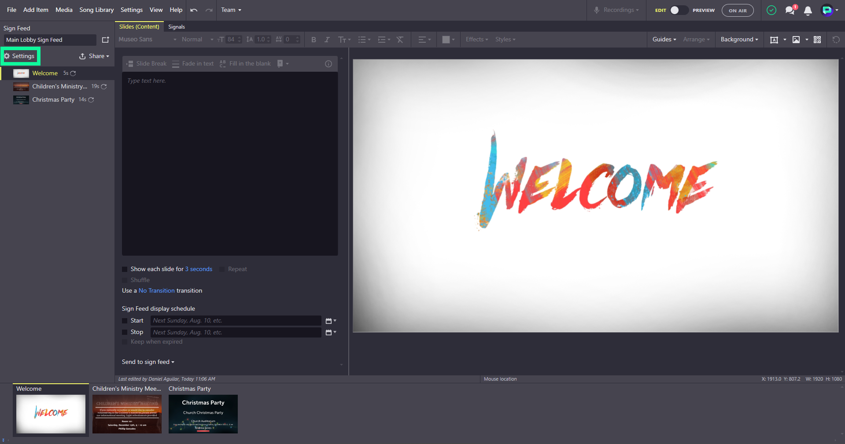Viewport: 845px width, 444px height.
Task: Click the No Transition link
Action: [157, 291]
